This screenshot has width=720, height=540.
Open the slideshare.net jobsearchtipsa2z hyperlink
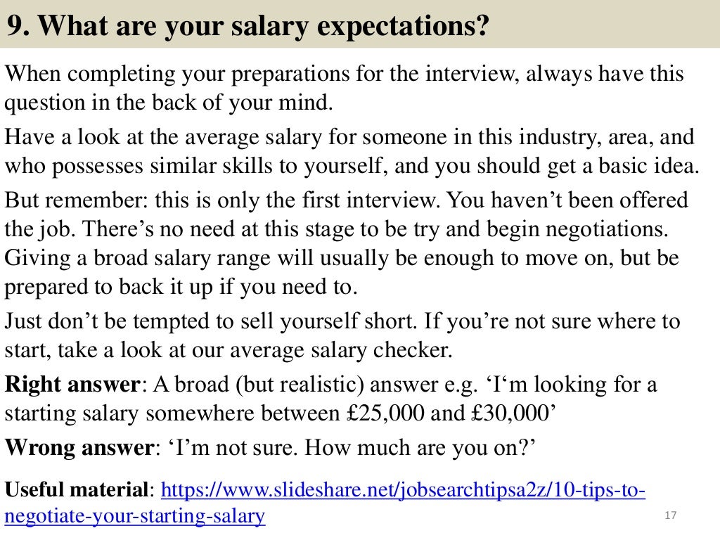pos(403,489)
